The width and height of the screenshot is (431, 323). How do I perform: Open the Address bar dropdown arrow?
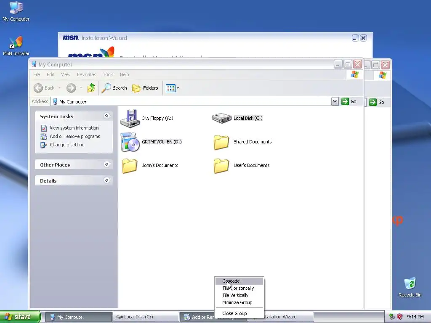pyautogui.click(x=335, y=101)
